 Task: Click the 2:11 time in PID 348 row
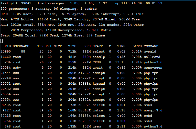coord(121,126)
